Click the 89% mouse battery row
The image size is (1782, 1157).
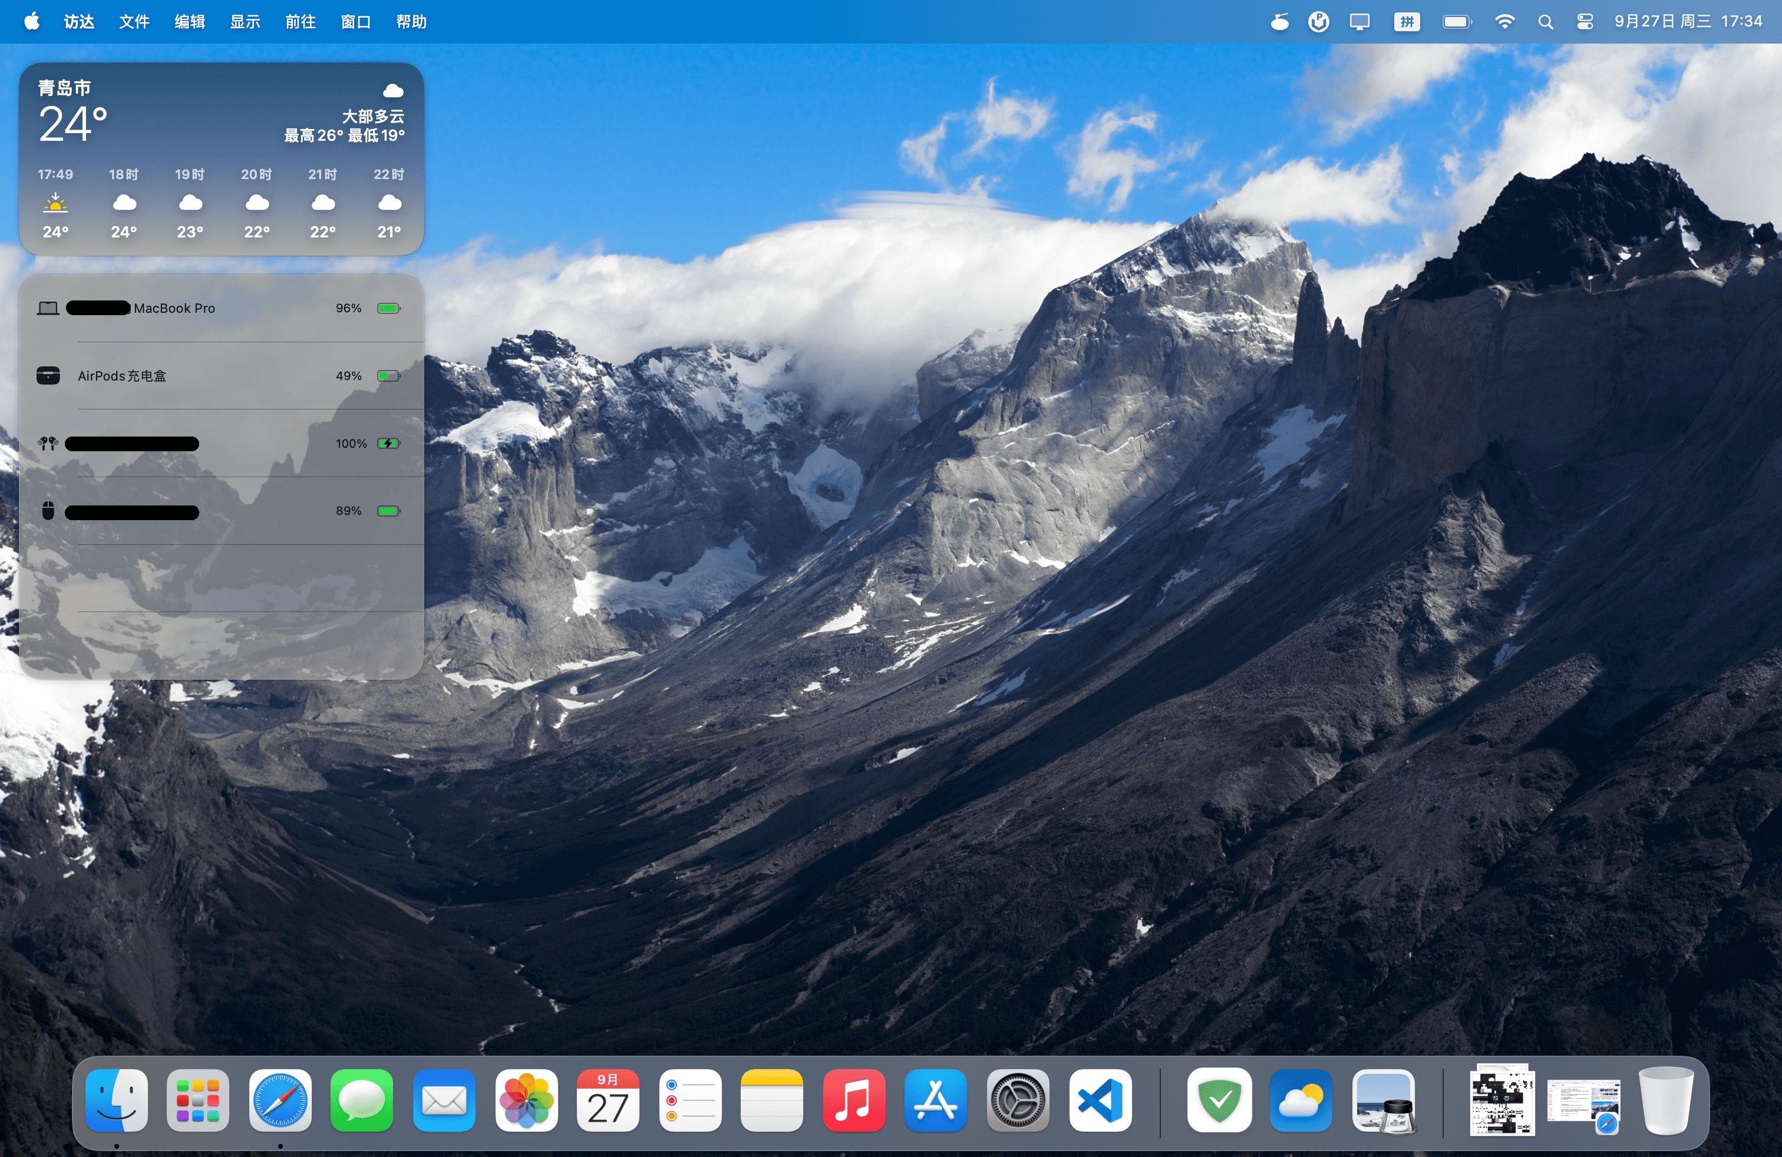[221, 511]
